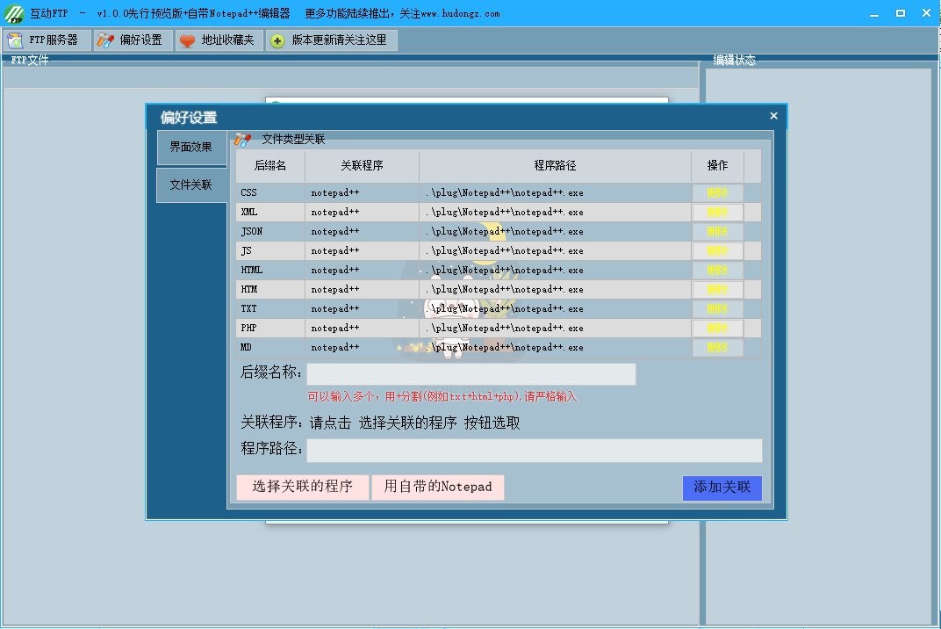Click inside the 后缀名称 input field

coord(471,374)
